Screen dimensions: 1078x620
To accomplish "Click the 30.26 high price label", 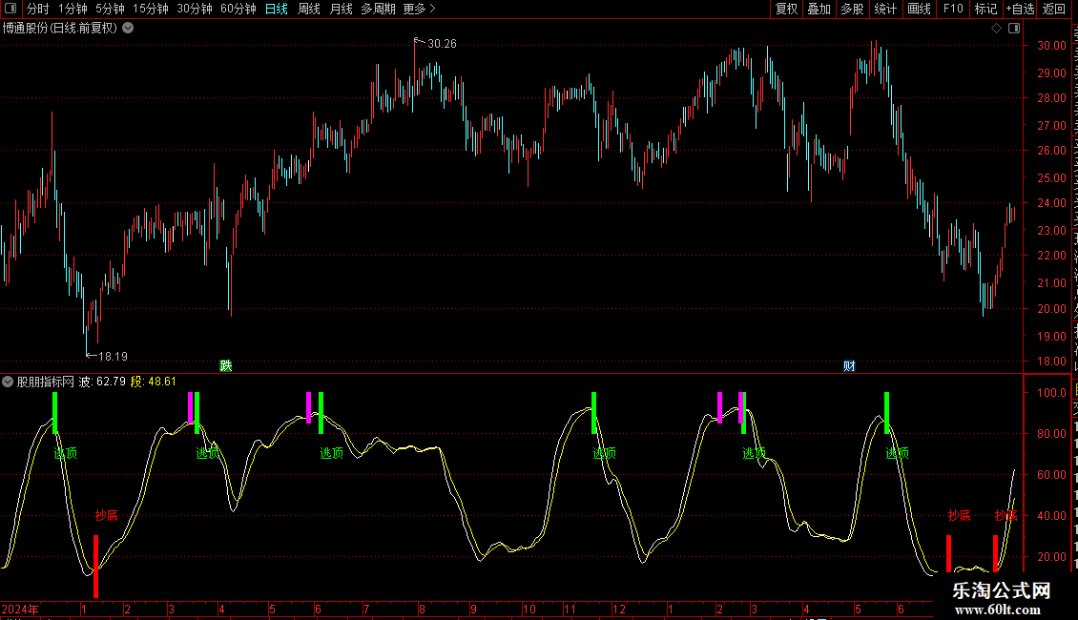I will (x=442, y=44).
